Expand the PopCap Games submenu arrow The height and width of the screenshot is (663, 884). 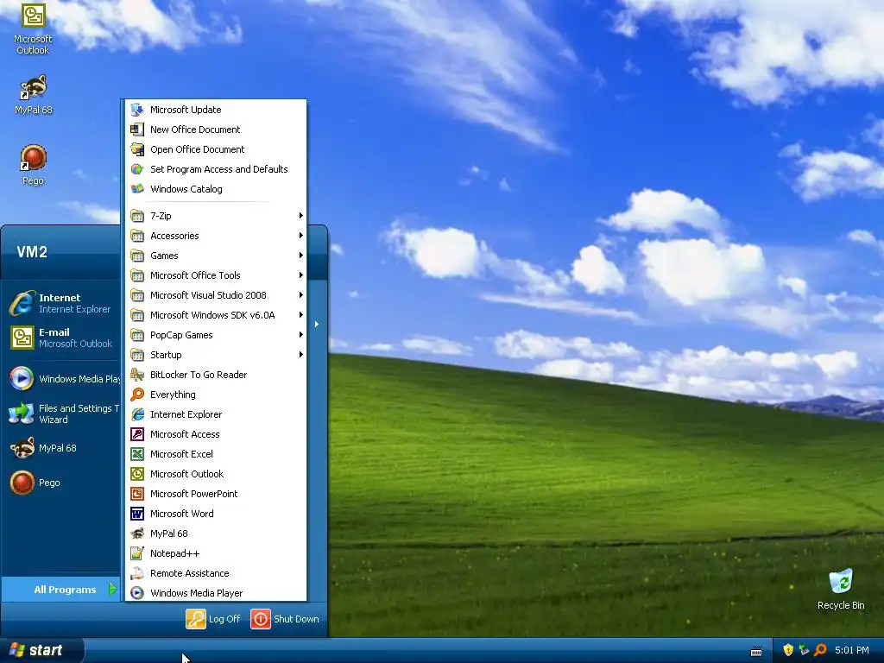click(x=301, y=335)
